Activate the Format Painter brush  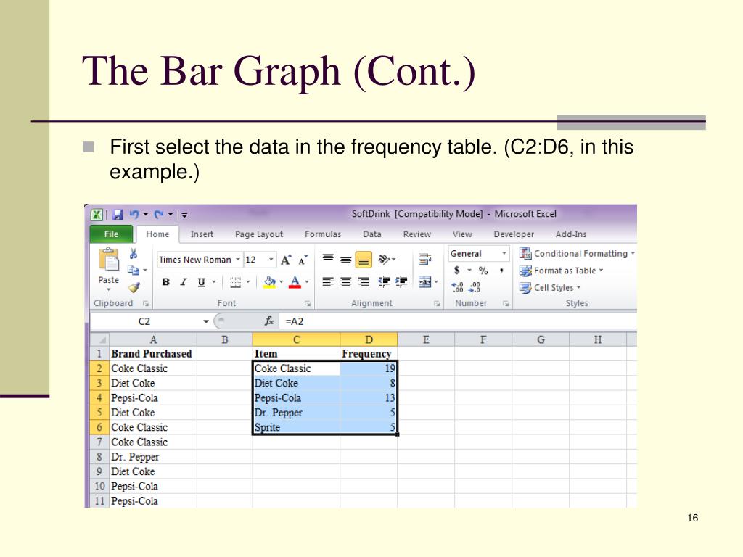pos(134,287)
